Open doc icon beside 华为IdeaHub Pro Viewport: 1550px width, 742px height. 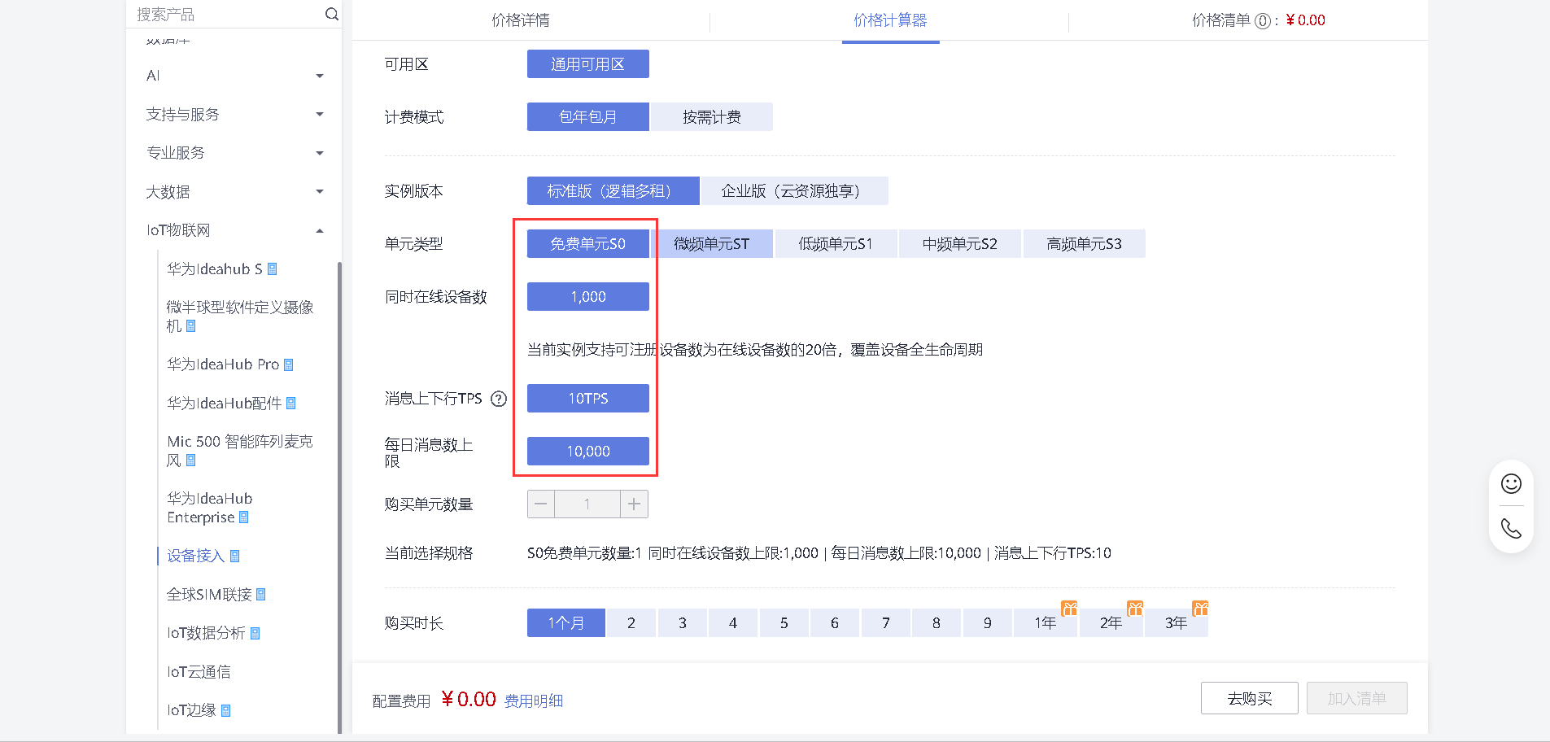point(289,364)
